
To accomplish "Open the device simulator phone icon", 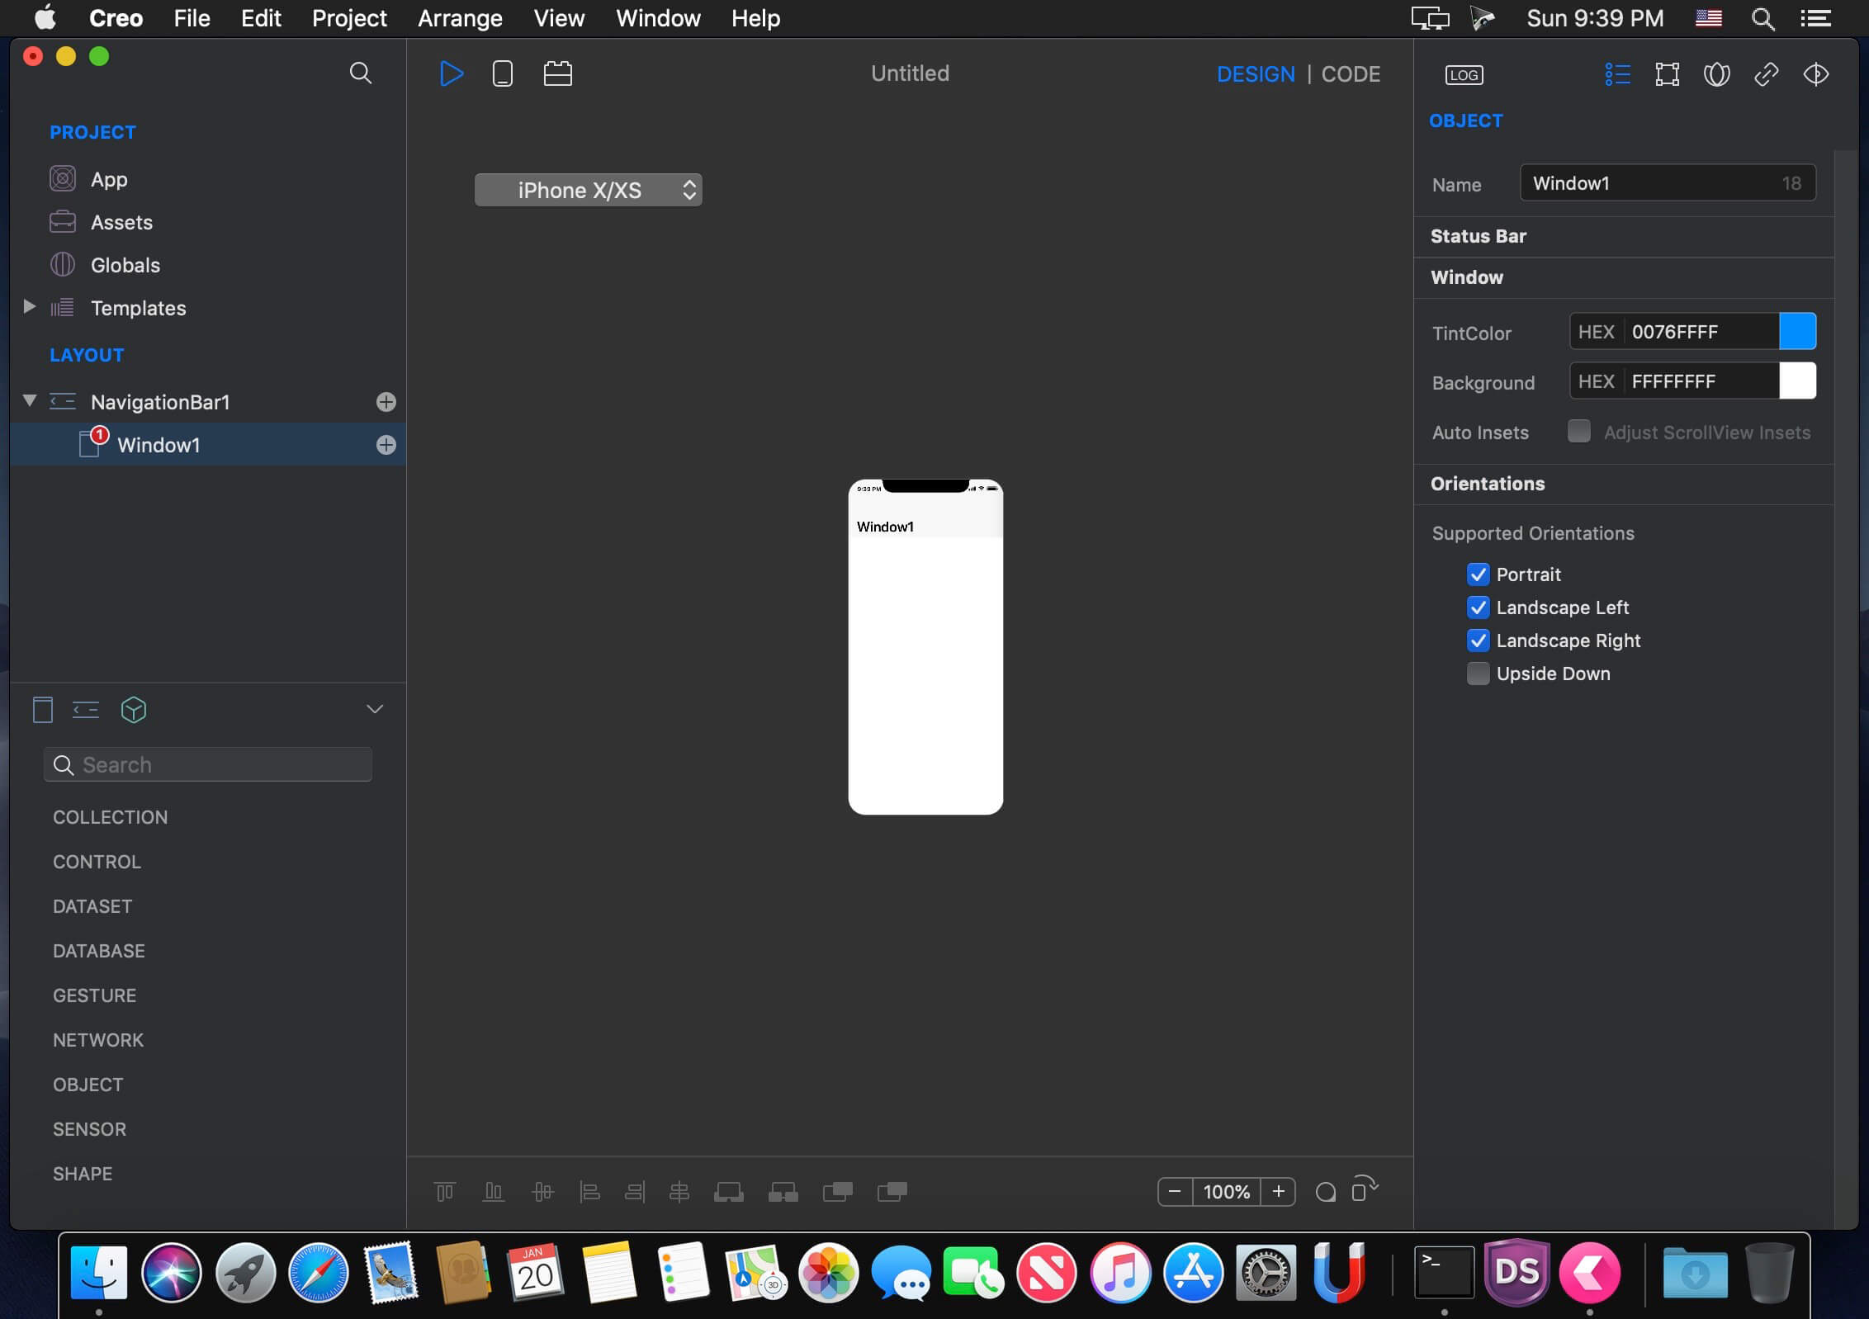I will [503, 74].
